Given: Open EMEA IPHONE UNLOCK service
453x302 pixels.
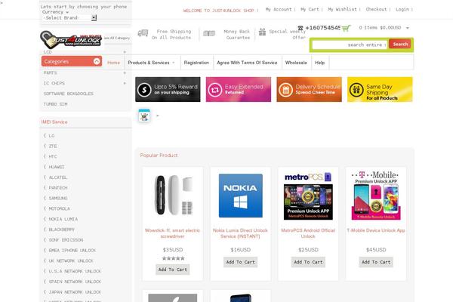Looking at the screenshot, I should click(x=72, y=250).
